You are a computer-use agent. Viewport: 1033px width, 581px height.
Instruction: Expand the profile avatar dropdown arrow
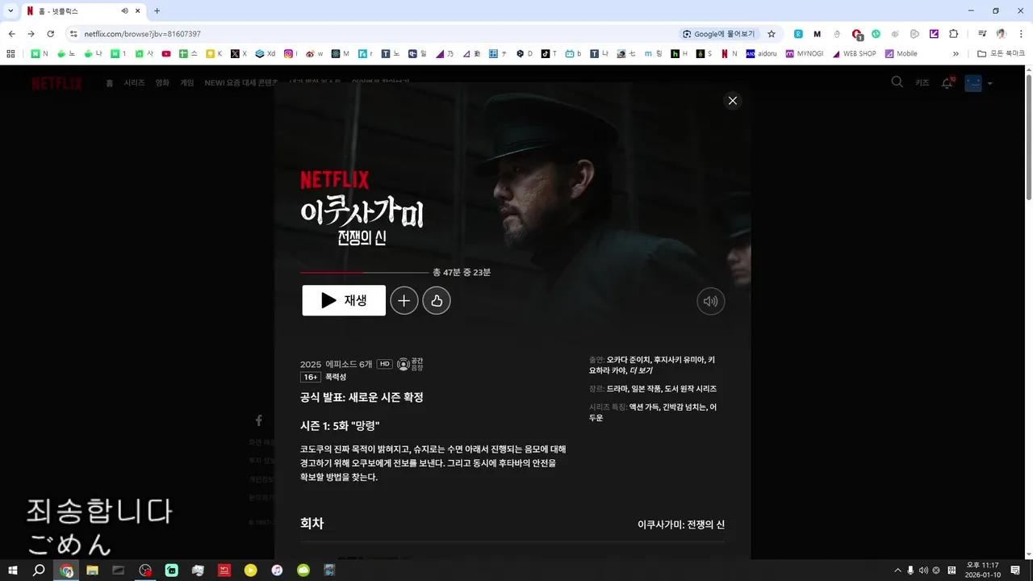tap(990, 83)
